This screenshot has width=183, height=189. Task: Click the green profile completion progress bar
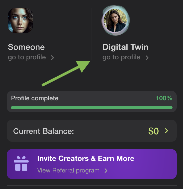coord(92,108)
